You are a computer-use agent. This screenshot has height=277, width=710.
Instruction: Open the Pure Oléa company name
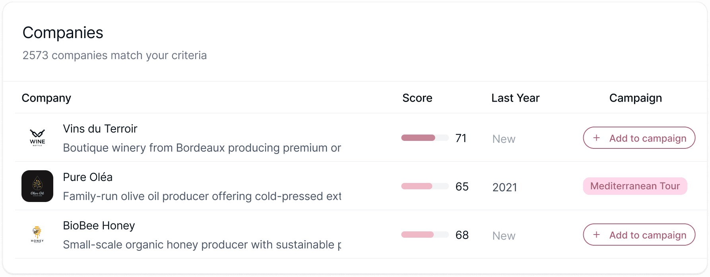pyautogui.click(x=87, y=177)
